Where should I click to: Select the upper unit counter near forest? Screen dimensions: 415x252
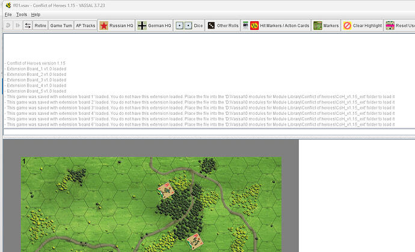coord(166,191)
